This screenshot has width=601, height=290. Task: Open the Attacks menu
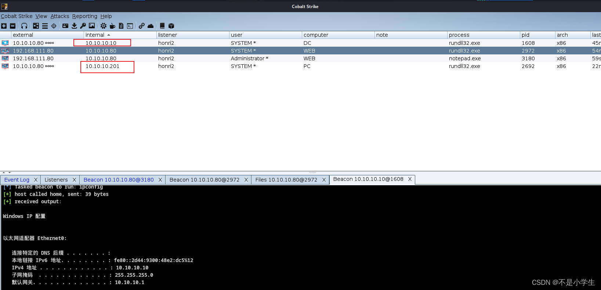pyautogui.click(x=60, y=16)
